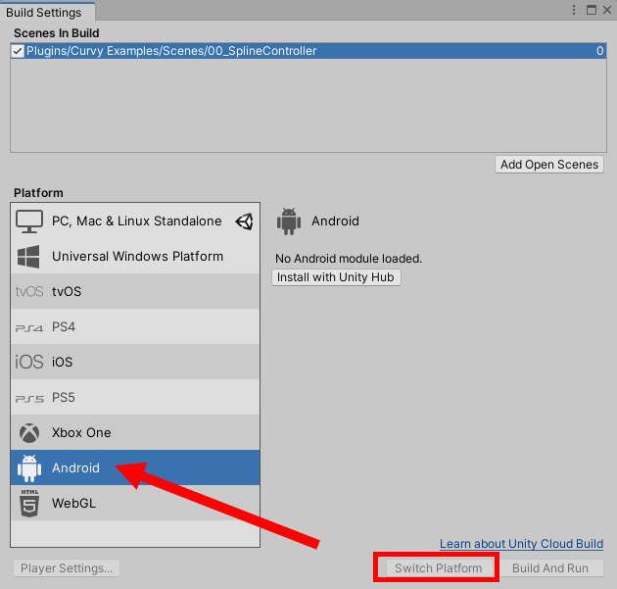Open the window options kebab menu
The width and height of the screenshot is (617, 589).
pyautogui.click(x=574, y=10)
